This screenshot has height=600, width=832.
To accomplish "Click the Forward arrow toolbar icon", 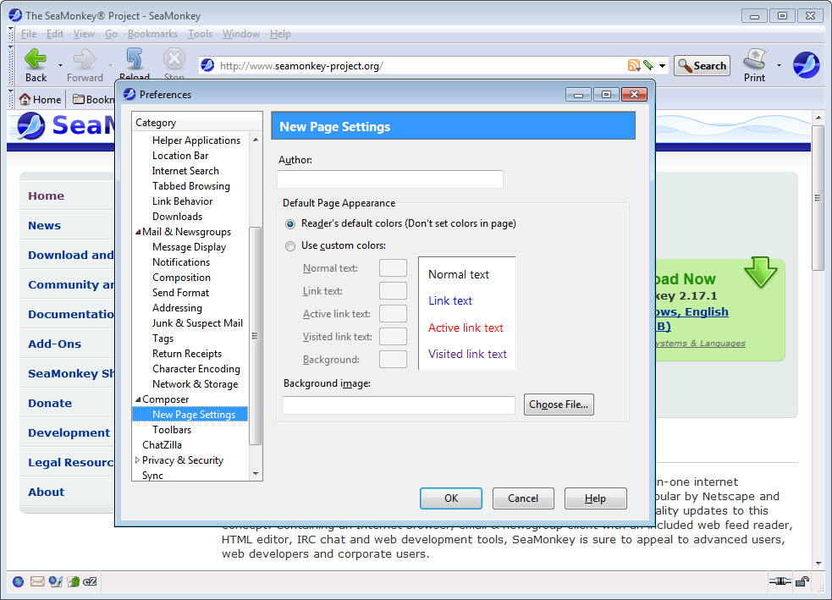I will tap(85, 59).
